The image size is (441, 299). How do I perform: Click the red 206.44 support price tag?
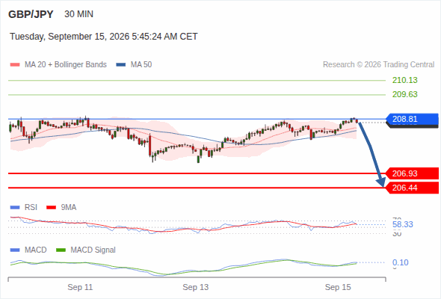[412, 188]
